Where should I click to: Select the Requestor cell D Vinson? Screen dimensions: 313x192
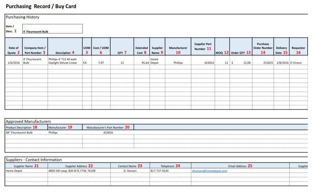click(298, 63)
